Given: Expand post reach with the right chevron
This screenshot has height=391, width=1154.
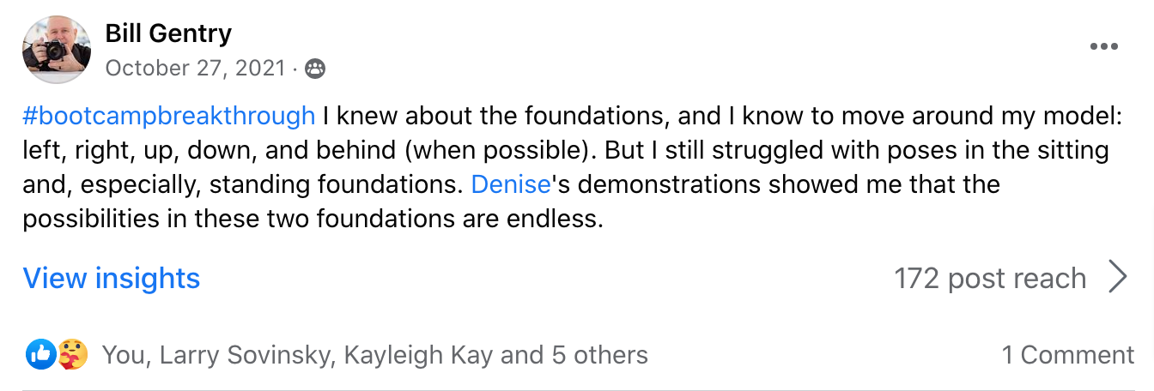Looking at the screenshot, I should tap(1118, 278).
